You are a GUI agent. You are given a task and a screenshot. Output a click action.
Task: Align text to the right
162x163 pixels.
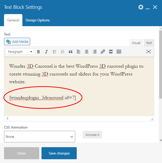coord(95,52)
